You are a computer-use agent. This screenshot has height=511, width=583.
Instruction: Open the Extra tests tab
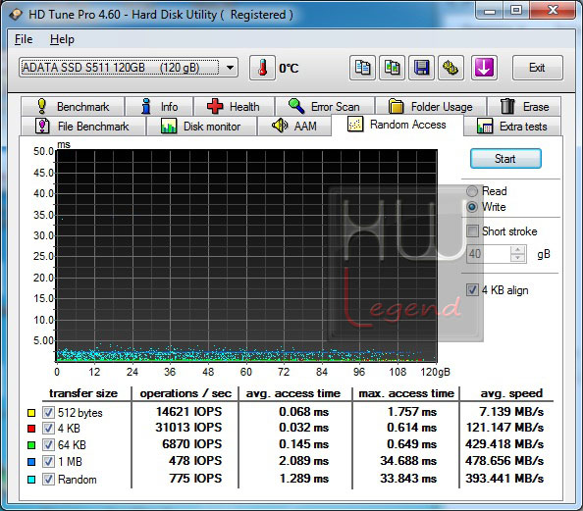[512, 127]
